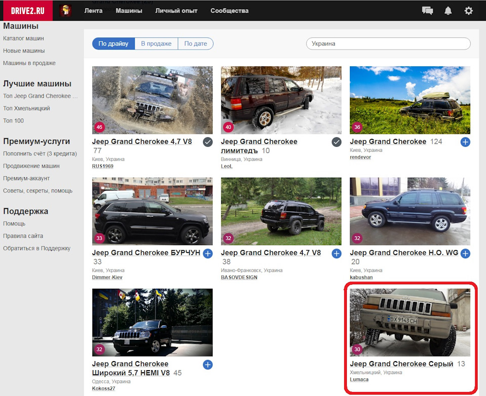Image resolution: width=486 pixels, height=396 pixels.
Task: Select the По драйву sorting tab
Action: [113, 44]
